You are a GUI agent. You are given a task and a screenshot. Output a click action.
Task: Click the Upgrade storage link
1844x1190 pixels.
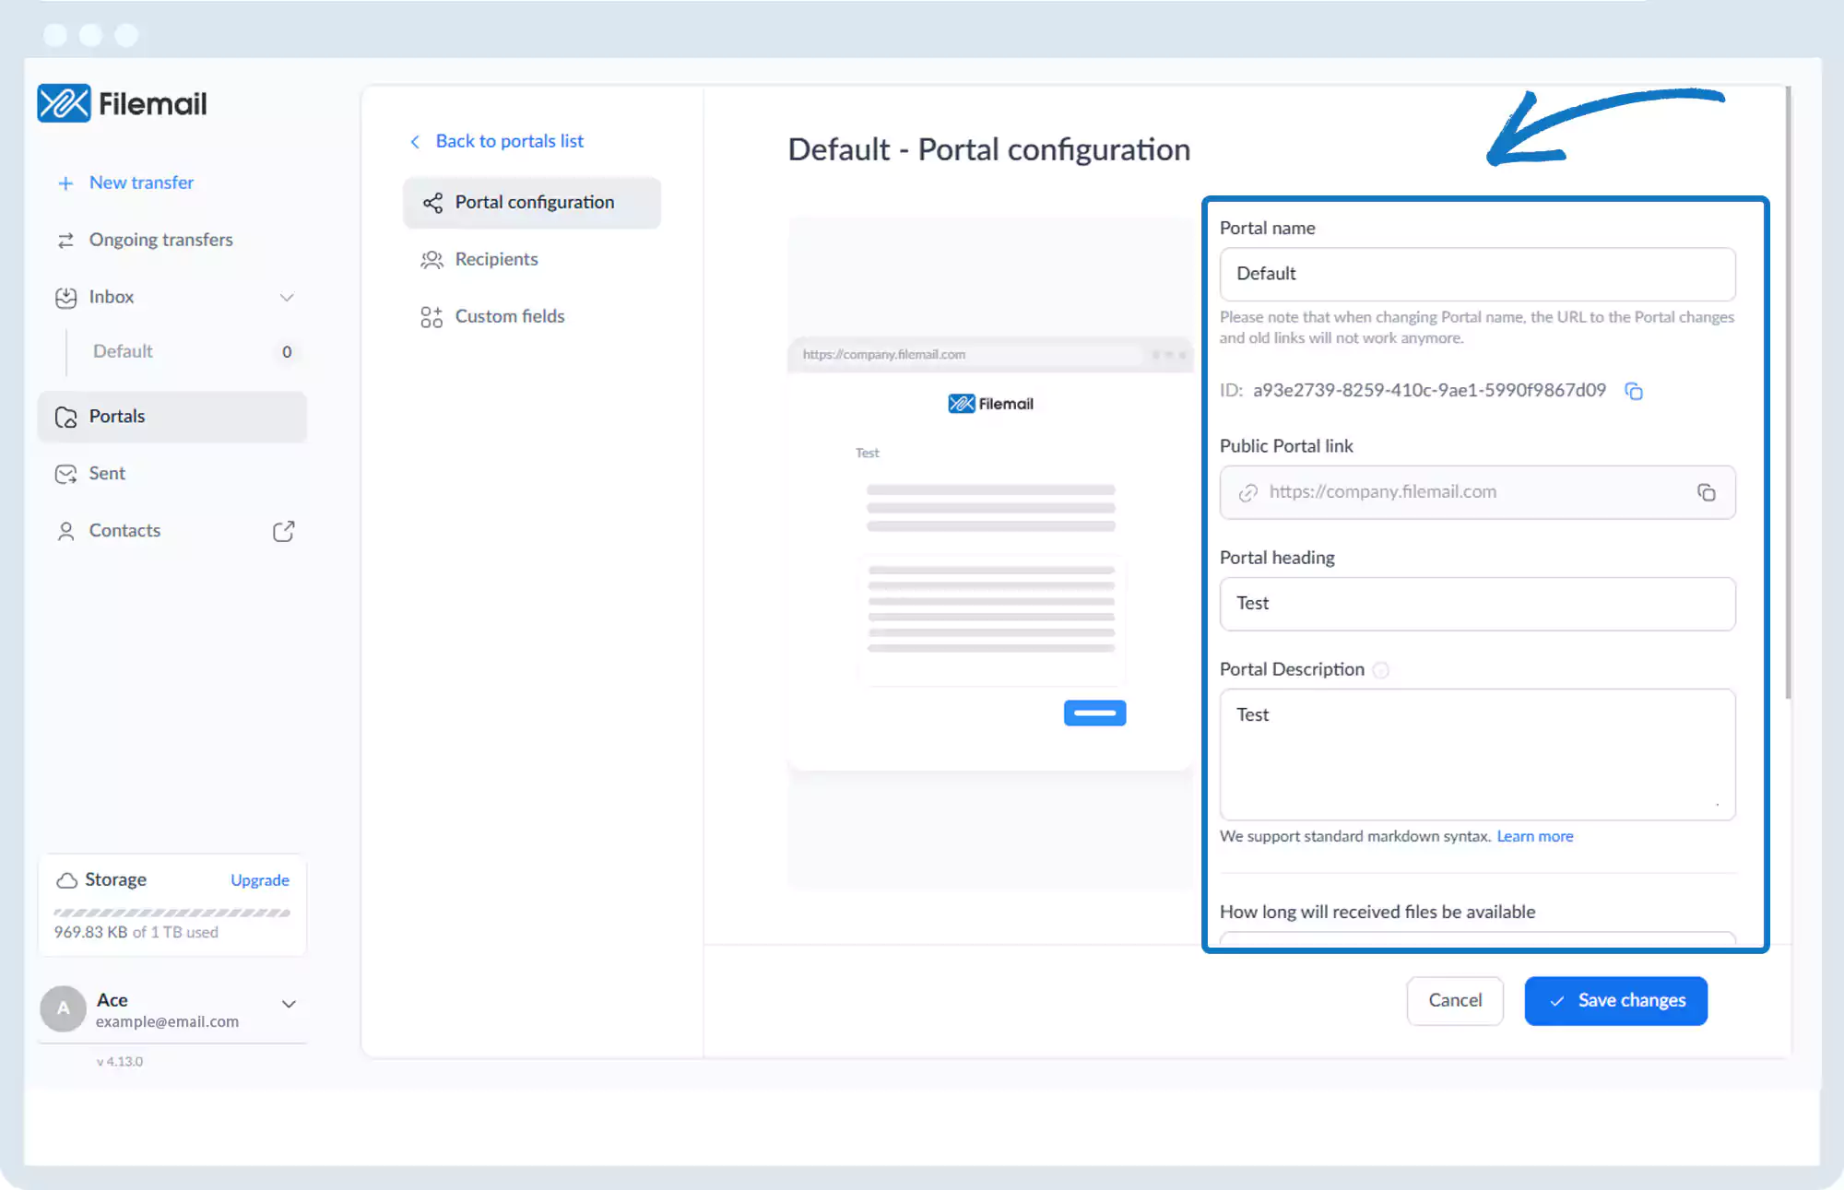coord(259,880)
